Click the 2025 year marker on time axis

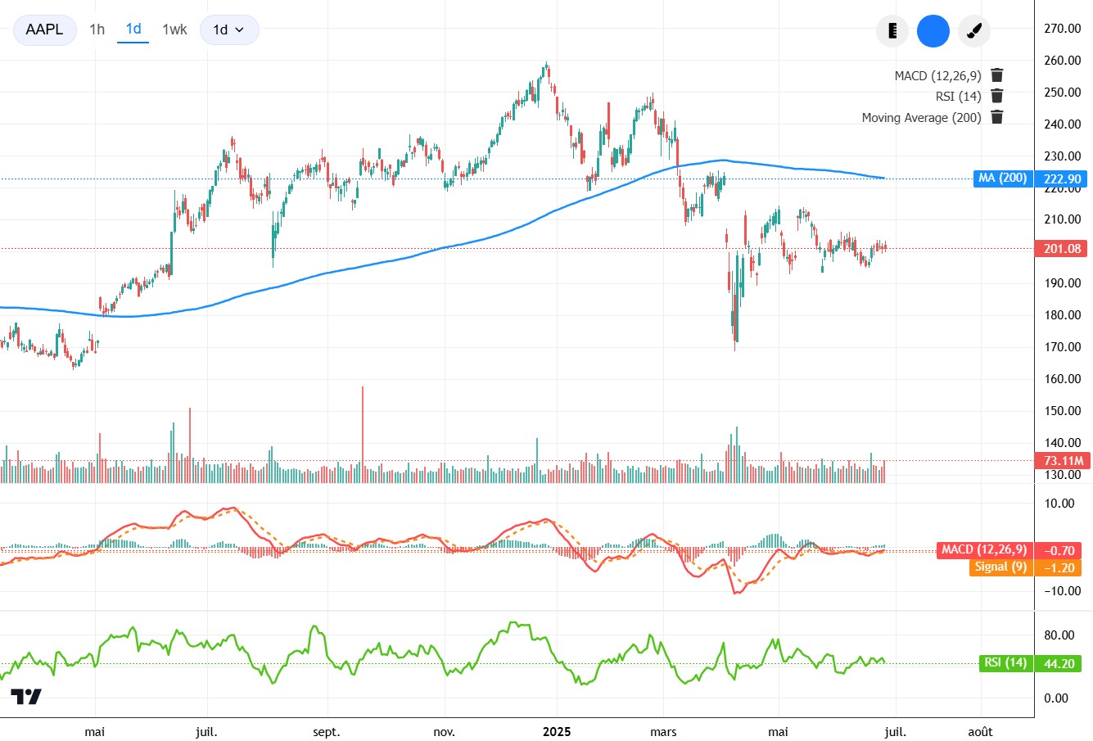557,731
